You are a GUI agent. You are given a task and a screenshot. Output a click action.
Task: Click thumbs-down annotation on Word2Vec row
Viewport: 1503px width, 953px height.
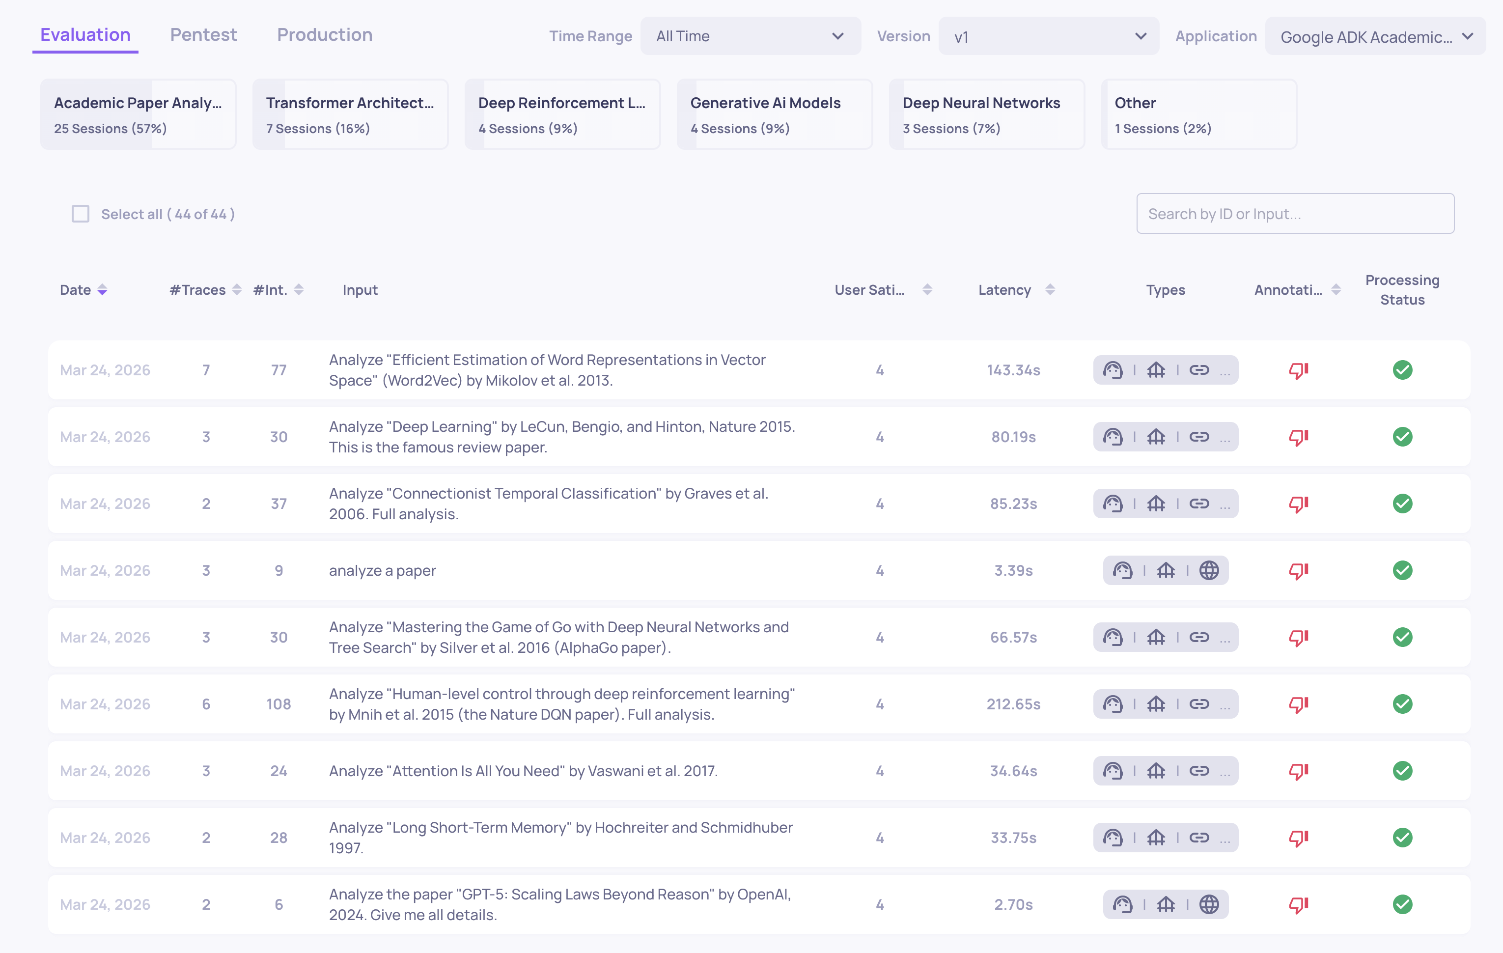(1298, 370)
